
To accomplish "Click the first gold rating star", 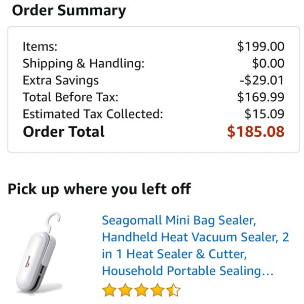I will [x=109, y=290].
